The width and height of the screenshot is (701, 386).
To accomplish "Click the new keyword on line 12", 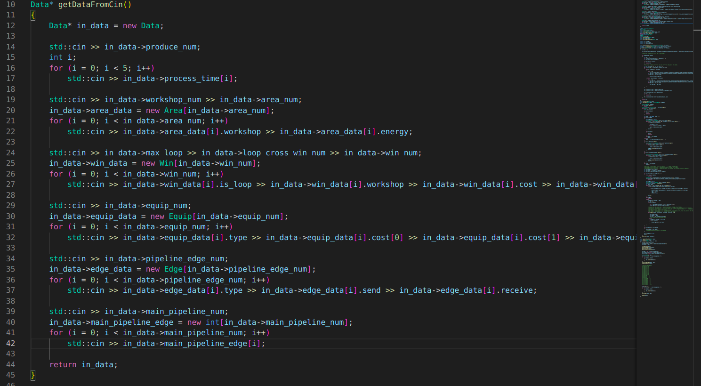I will click(x=129, y=26).
